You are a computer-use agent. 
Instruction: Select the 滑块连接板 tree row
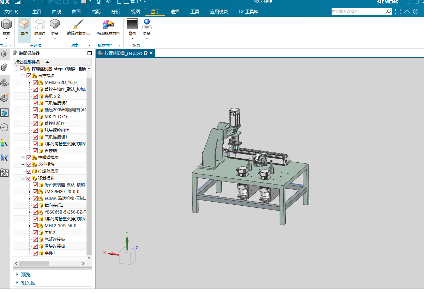(x=50, y=246)
